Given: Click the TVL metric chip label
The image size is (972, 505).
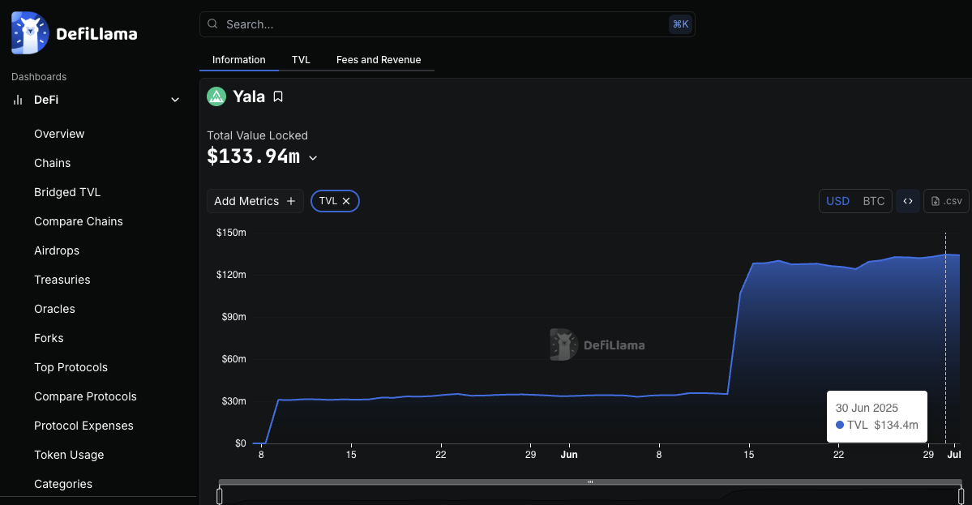Looking at the screenshot, I should (328, 201).
